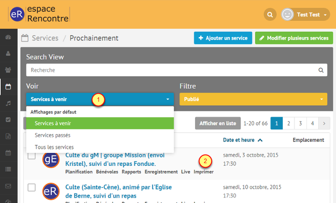Open the list lines icon in sidebar
The width and height of the screenshot is (336, 203).
tap(8, 169)
